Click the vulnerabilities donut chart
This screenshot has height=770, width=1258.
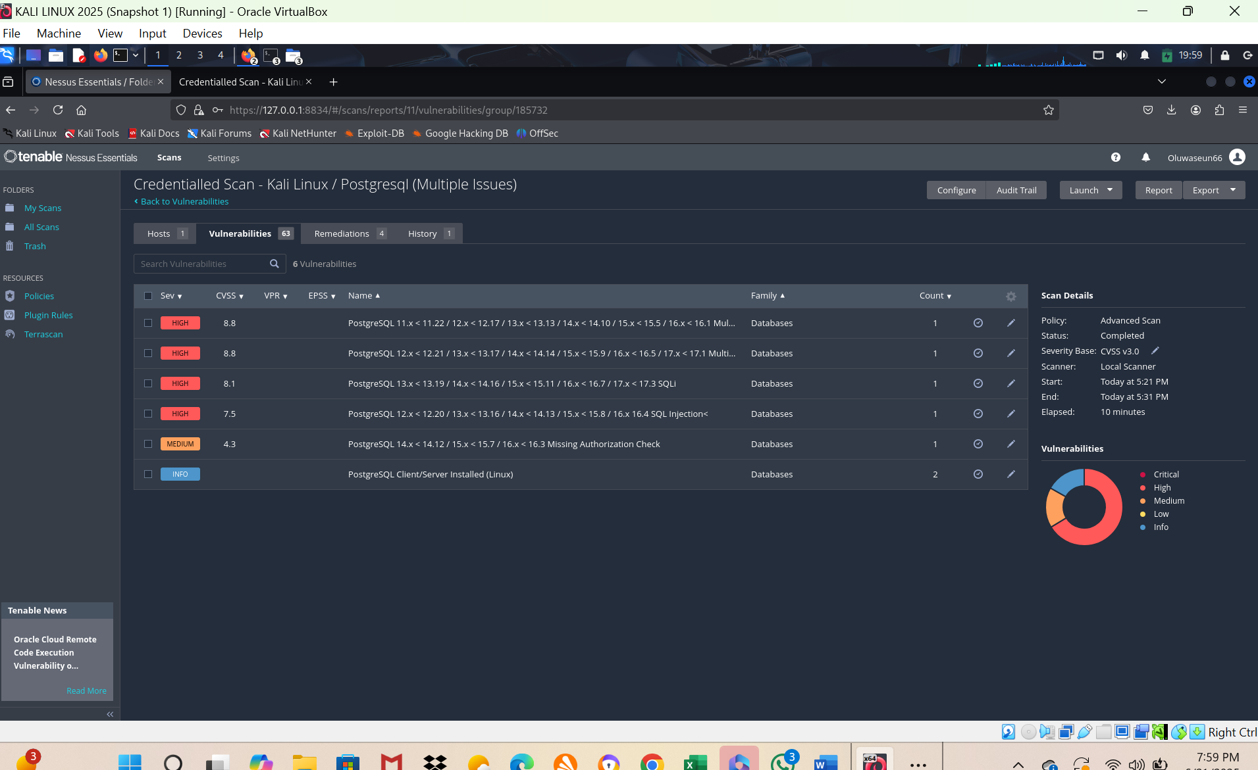(1084, 506)
